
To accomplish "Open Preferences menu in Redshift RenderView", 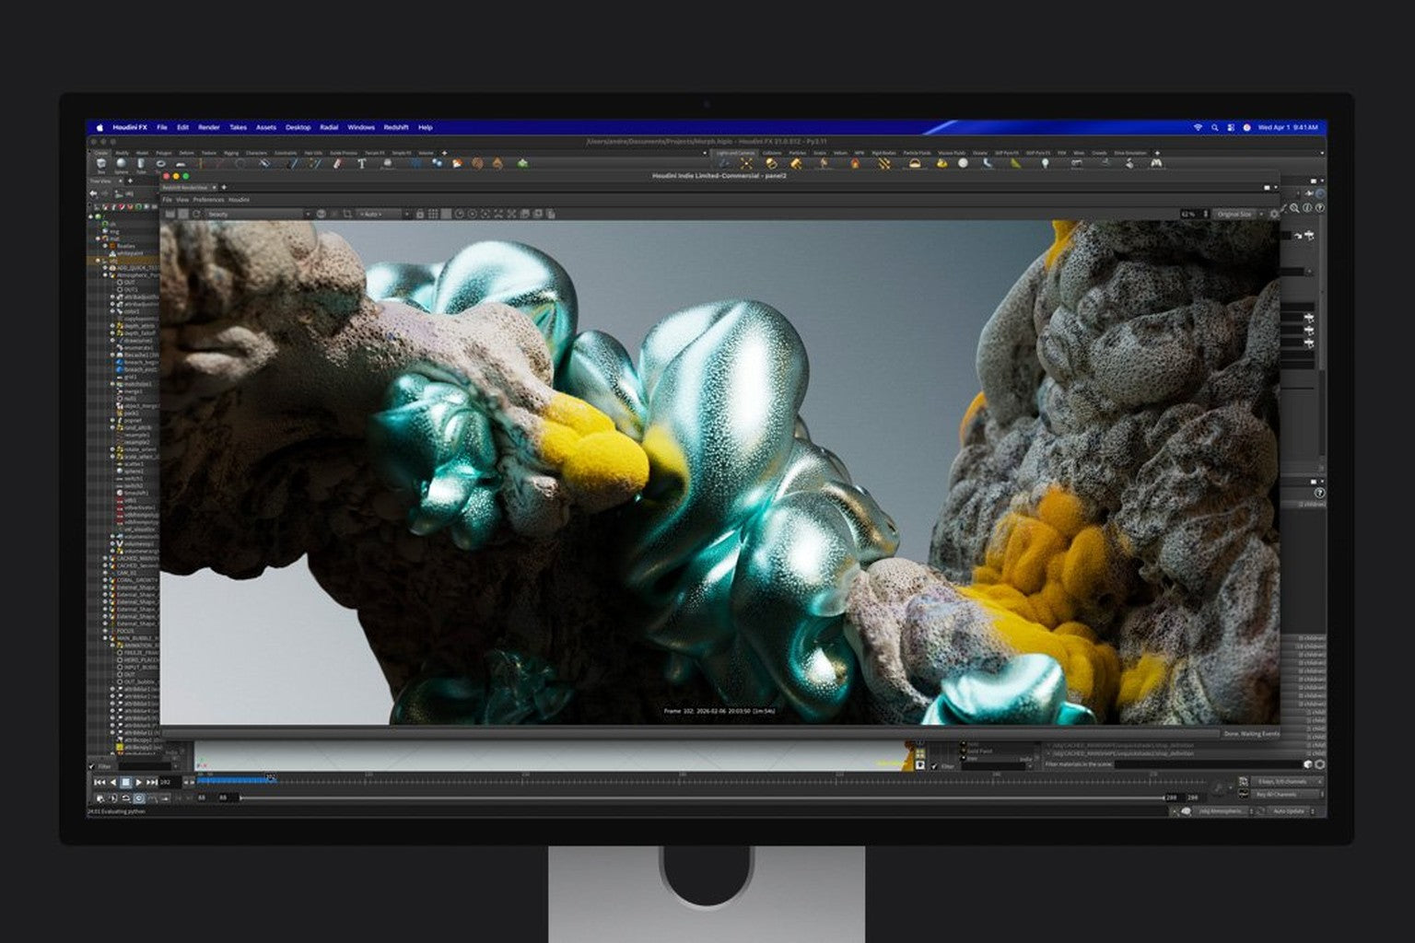I will click(x=208, y=199).
